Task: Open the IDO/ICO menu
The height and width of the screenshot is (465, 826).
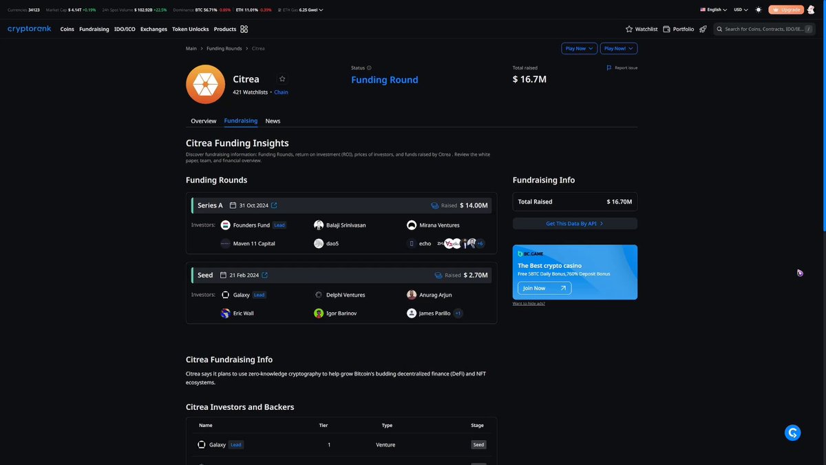Action: click(125, 29)
